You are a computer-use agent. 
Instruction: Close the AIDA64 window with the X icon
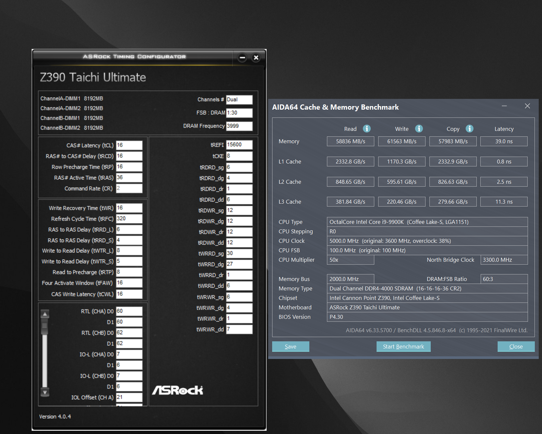point(527,106)
